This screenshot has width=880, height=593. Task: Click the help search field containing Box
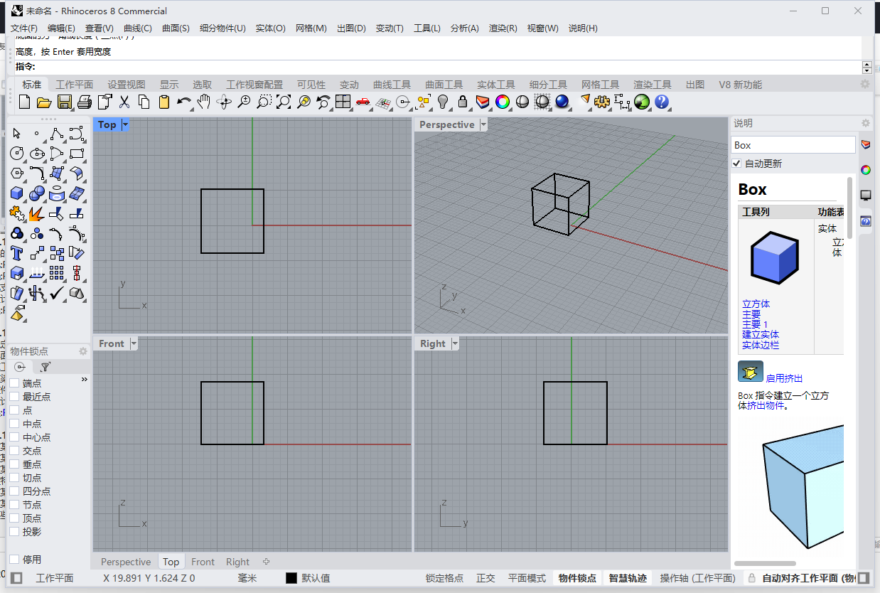coord(793,145)
